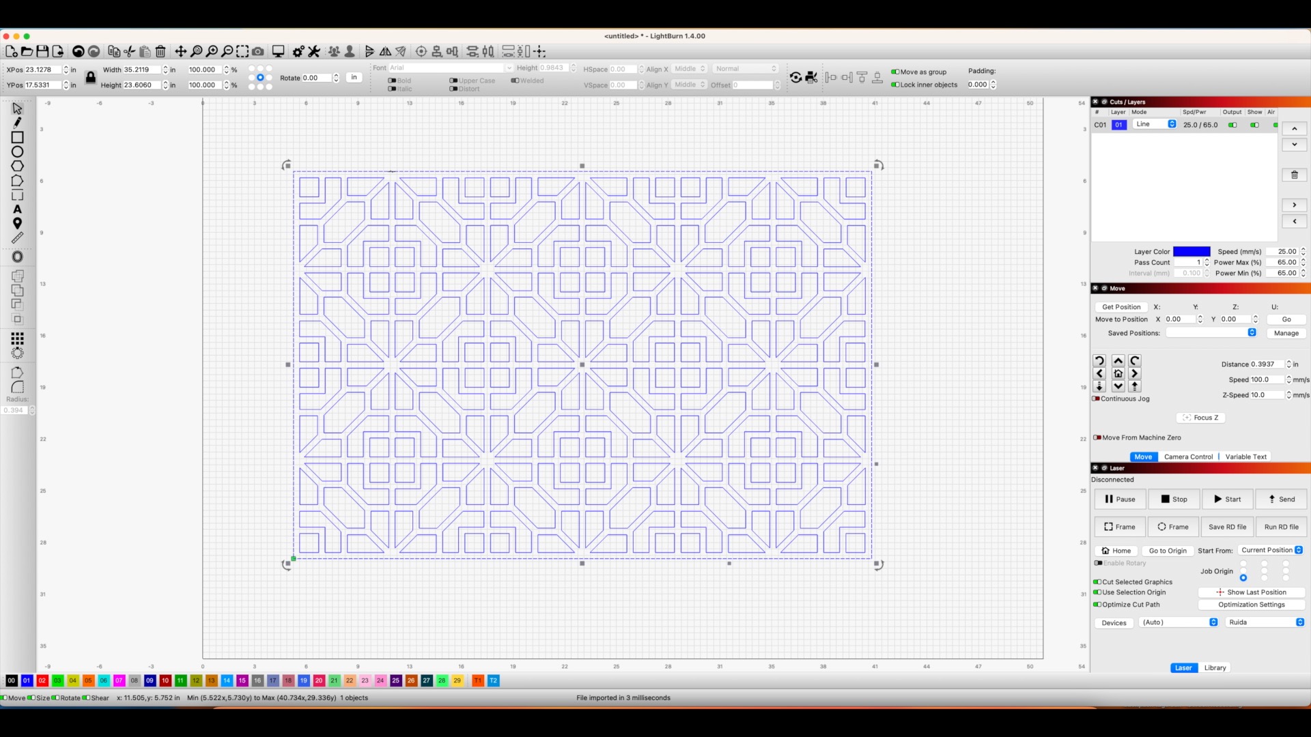Toggle Move as group switch
Viewport: 1311px width, 737px height.
point(894,72)
